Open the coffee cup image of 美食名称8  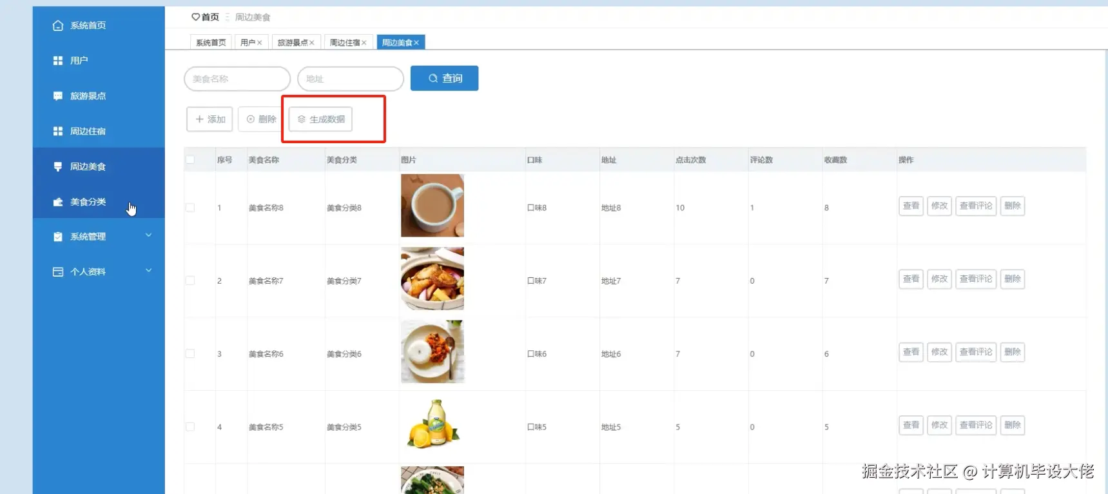click(433, 205)
